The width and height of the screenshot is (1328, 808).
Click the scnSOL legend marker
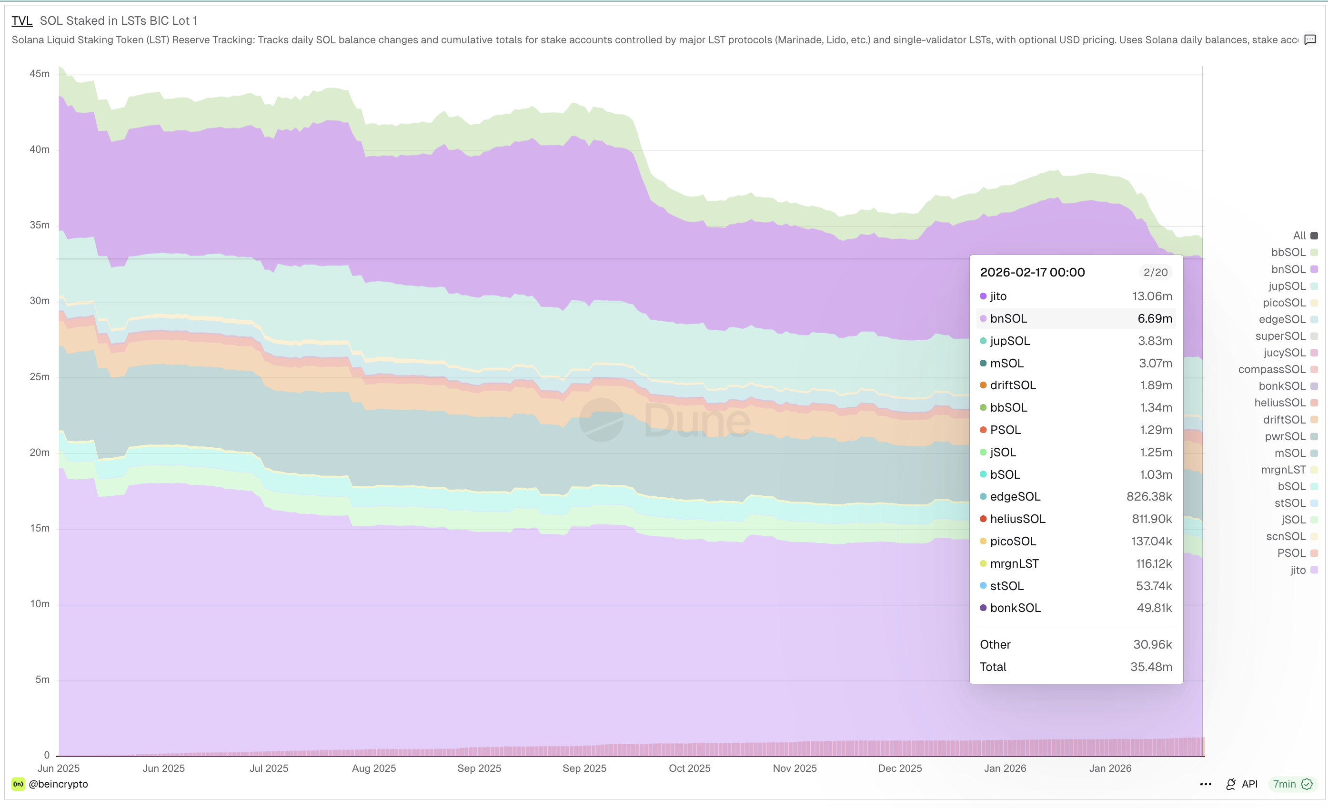click(x=1314, y=536)
